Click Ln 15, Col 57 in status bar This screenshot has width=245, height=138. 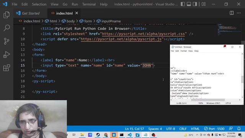pyautogui.click(x=134, y=129)
